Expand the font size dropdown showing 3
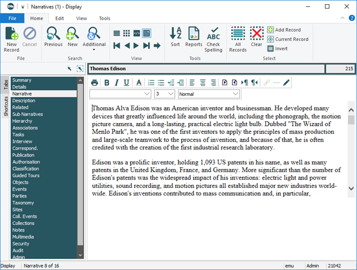 coord(171,94)
